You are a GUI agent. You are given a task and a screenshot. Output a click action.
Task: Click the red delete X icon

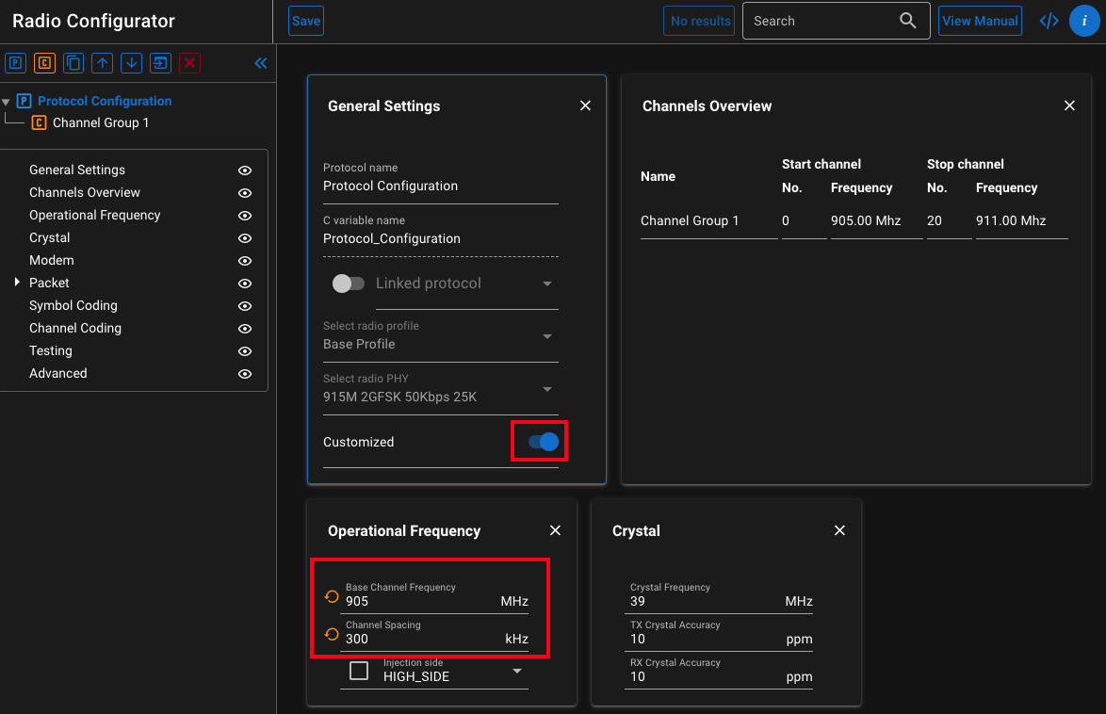[x=190, y=63]
